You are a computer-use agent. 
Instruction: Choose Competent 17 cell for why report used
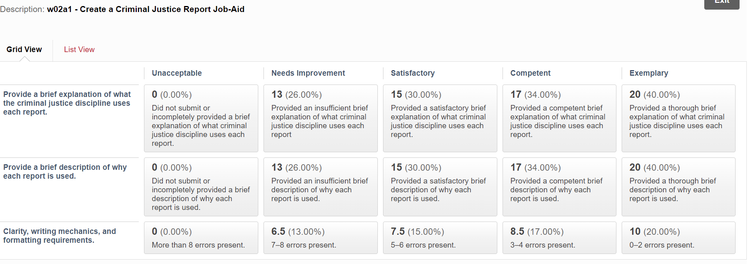click(559, 187)
